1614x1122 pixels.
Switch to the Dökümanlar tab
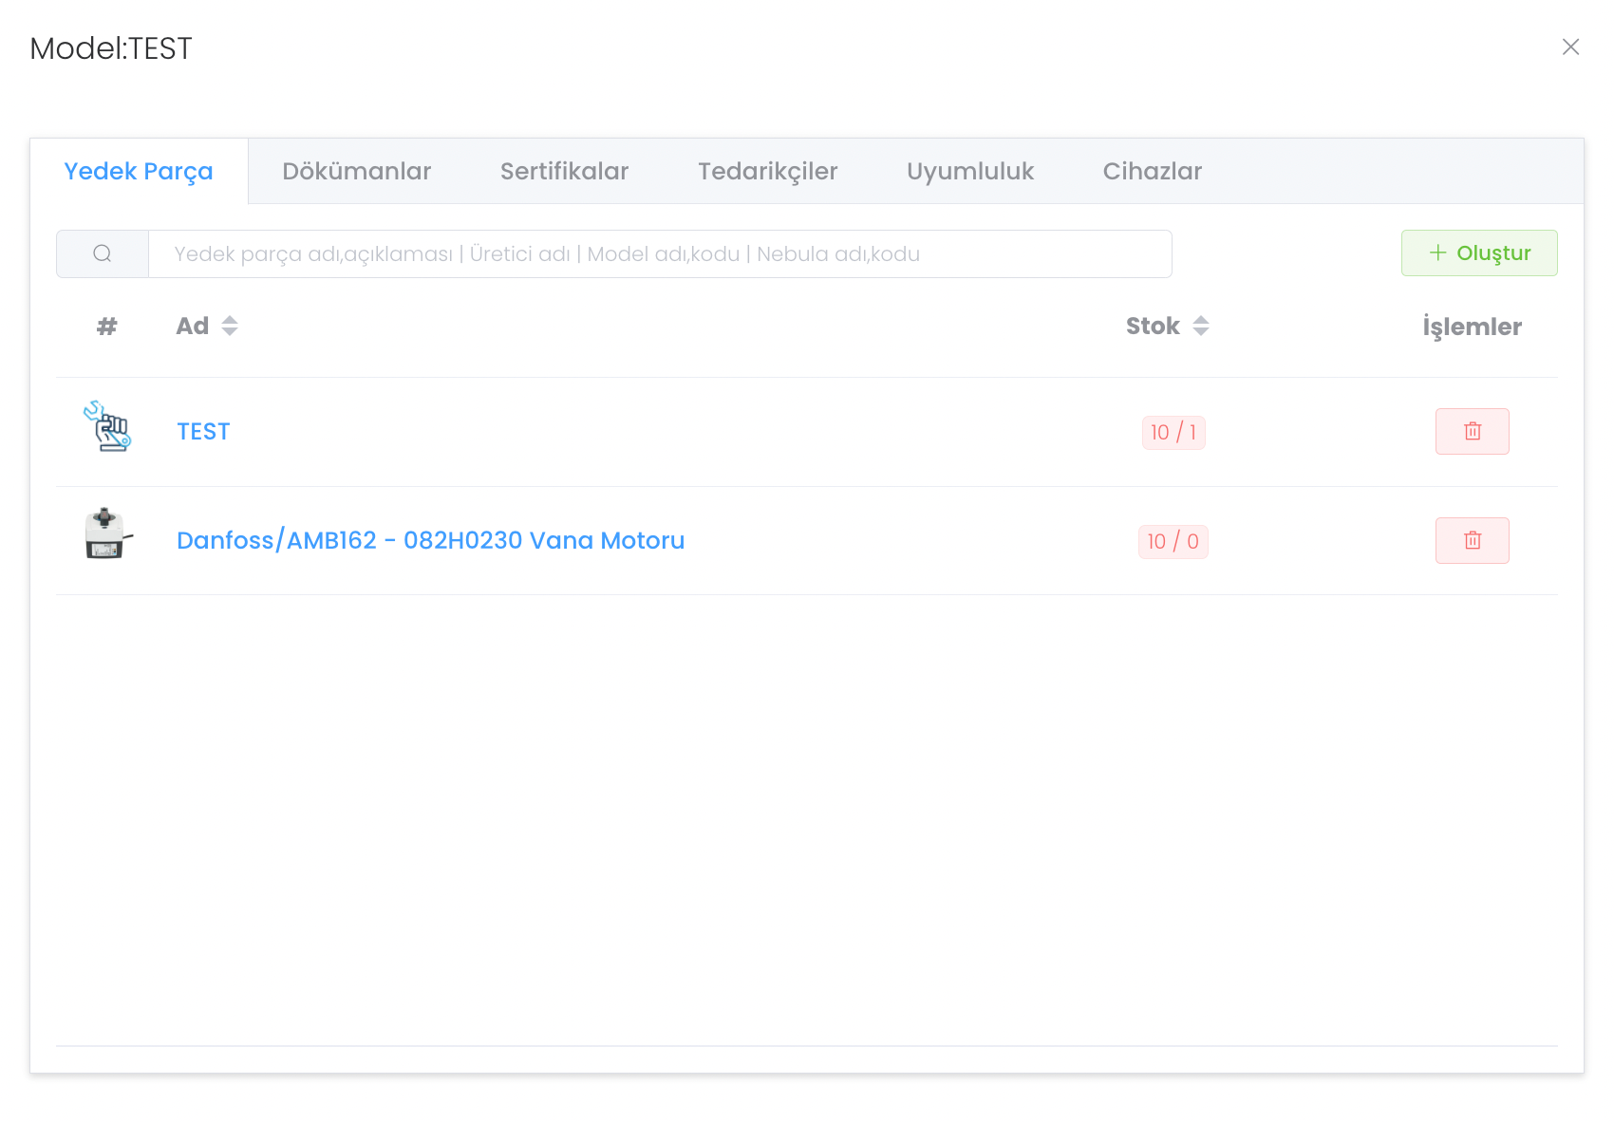click(356, 172)
